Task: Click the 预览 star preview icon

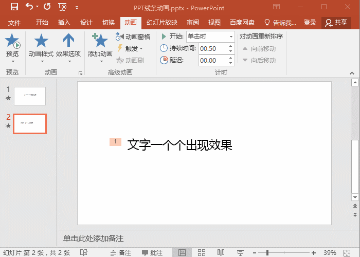Action: (13, 41)
